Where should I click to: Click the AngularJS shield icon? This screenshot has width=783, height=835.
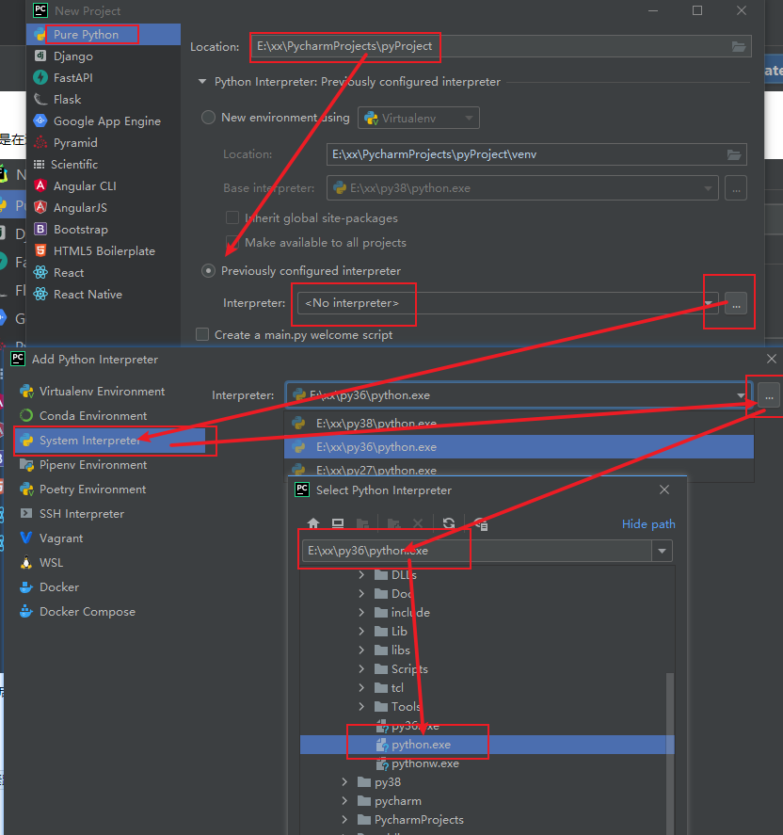40,207
